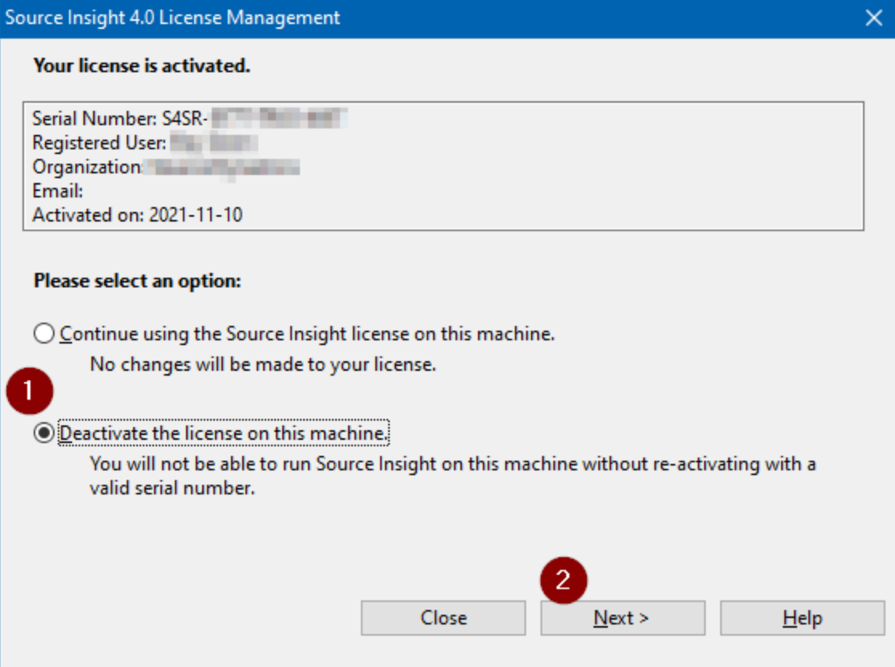Click the red step 2 marker
The width and height of the screenshot is (895, 667).
(563, 580)
